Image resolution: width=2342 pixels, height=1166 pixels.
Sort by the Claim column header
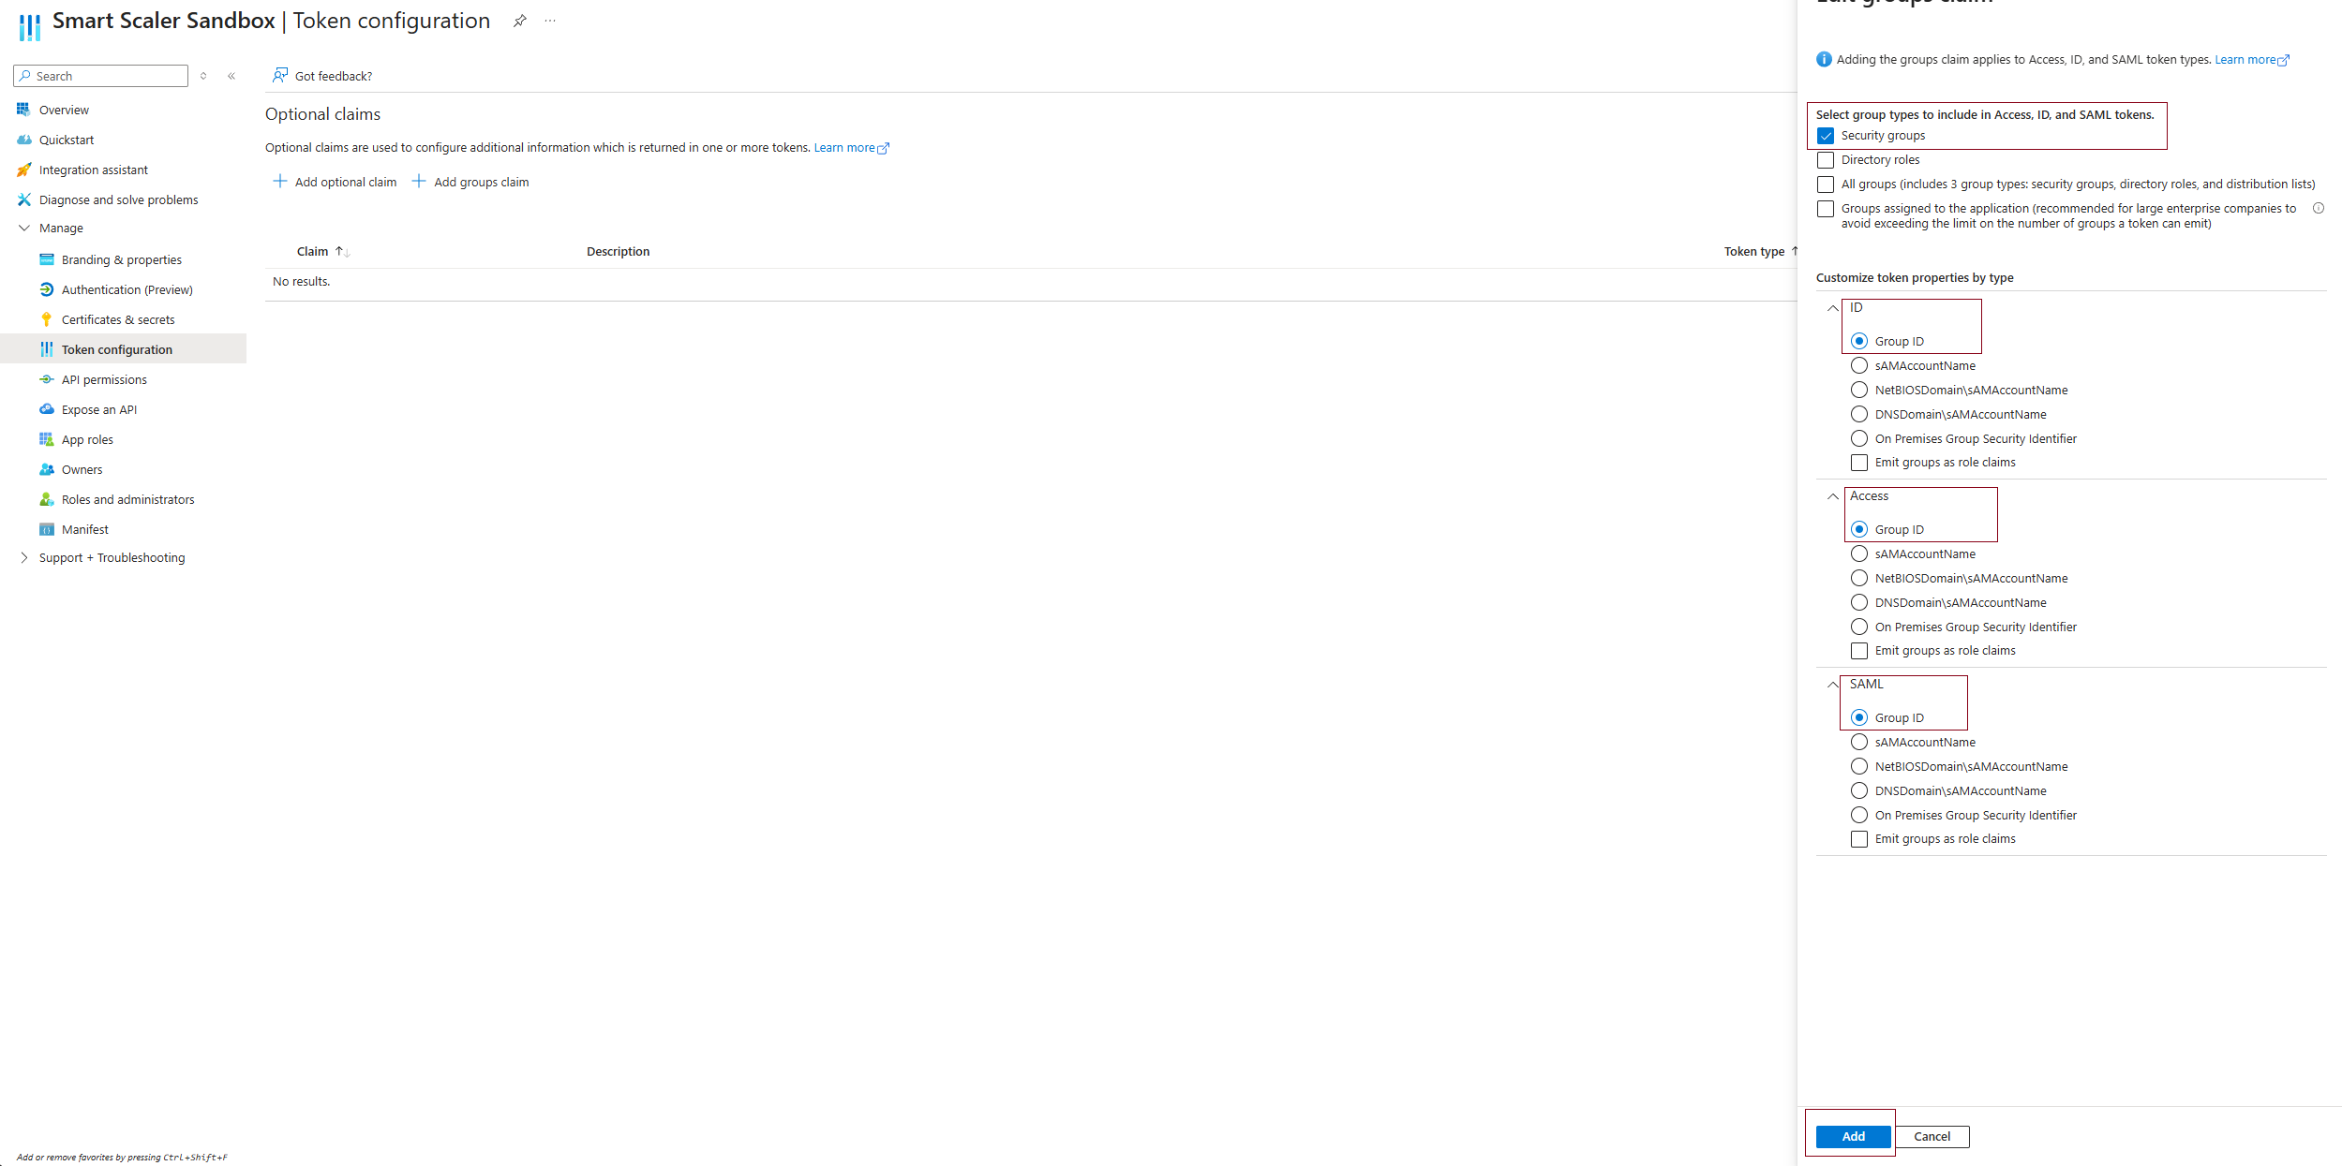point(313,251)
